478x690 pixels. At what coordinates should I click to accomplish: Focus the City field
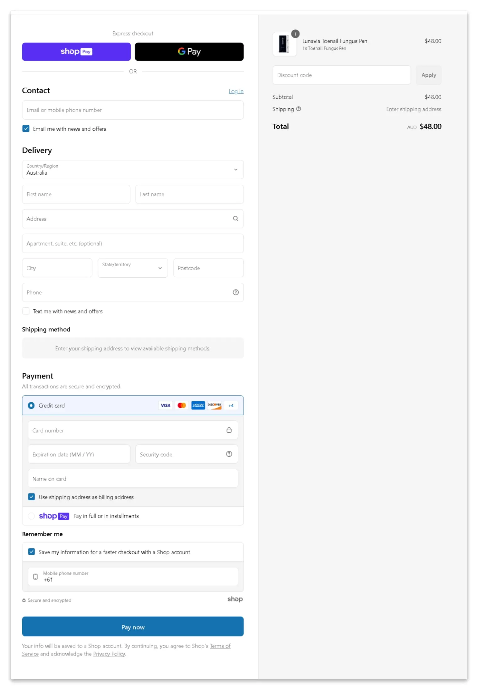tap(57, 268)
